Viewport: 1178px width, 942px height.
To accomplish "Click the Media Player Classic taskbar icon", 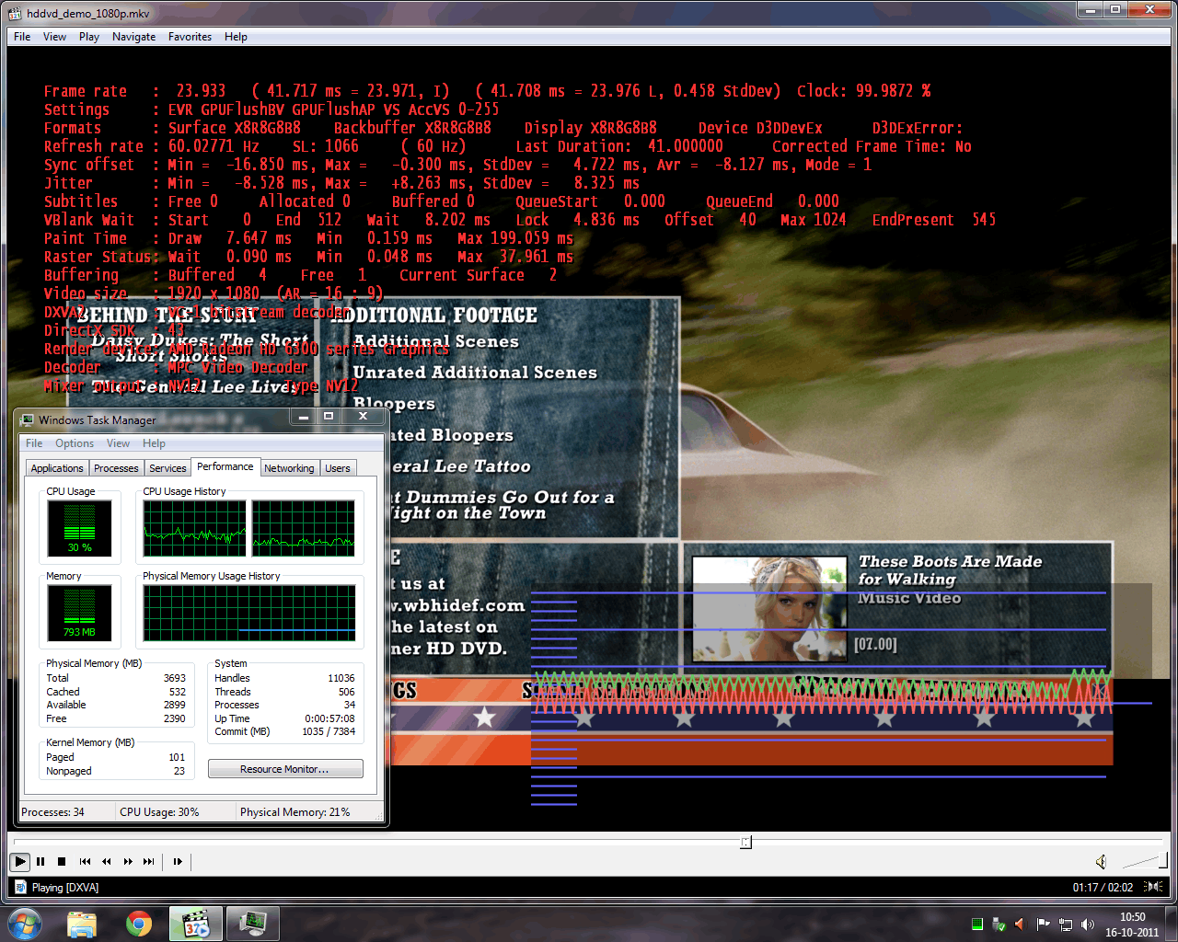I will (196, 924).
